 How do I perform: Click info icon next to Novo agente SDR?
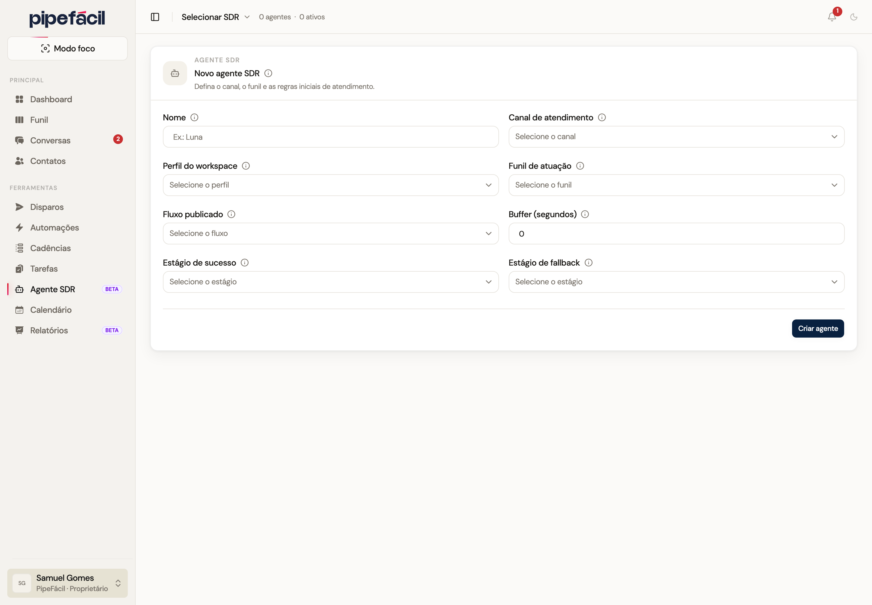[x=268, y=73]
